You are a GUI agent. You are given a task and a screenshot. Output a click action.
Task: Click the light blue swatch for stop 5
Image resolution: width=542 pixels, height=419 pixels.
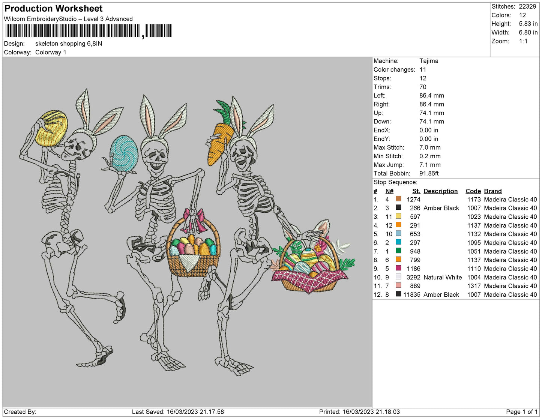pos(398,233)
